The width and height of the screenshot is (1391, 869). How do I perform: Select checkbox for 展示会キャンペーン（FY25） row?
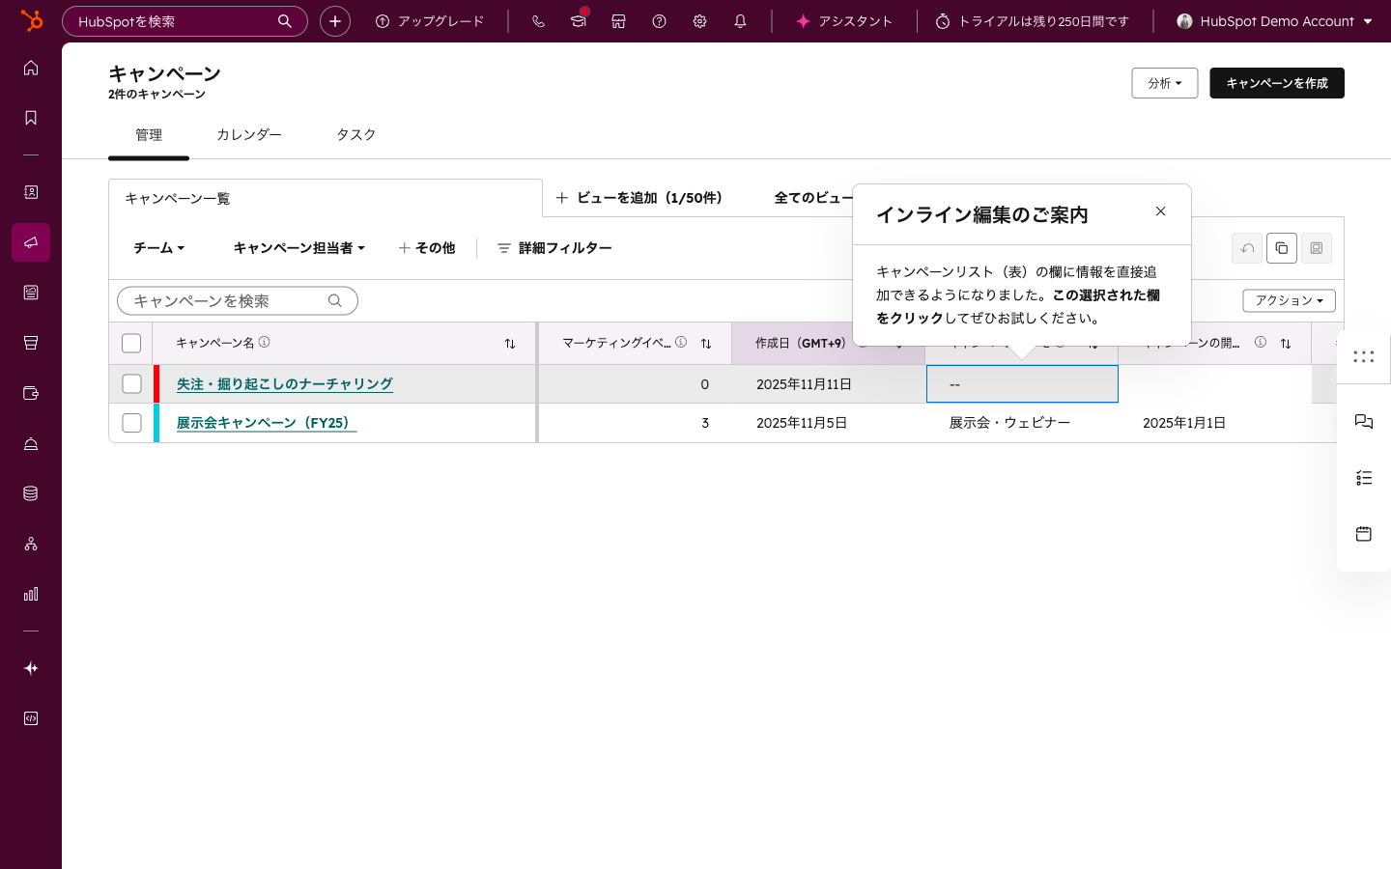(131, 423)
